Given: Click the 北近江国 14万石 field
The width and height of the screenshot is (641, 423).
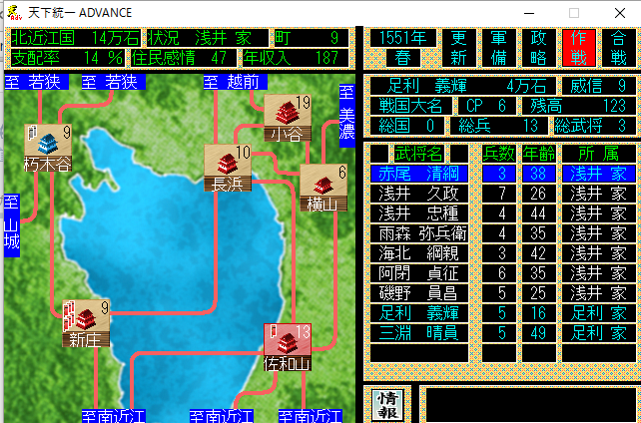Looking at the screenshot, I should click(x=76, y=38).
